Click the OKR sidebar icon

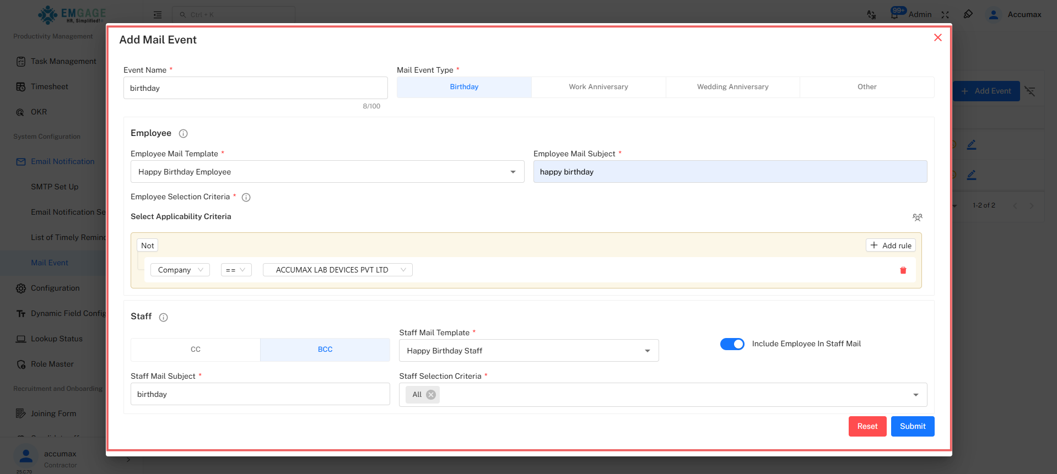[x=21, y=112]
